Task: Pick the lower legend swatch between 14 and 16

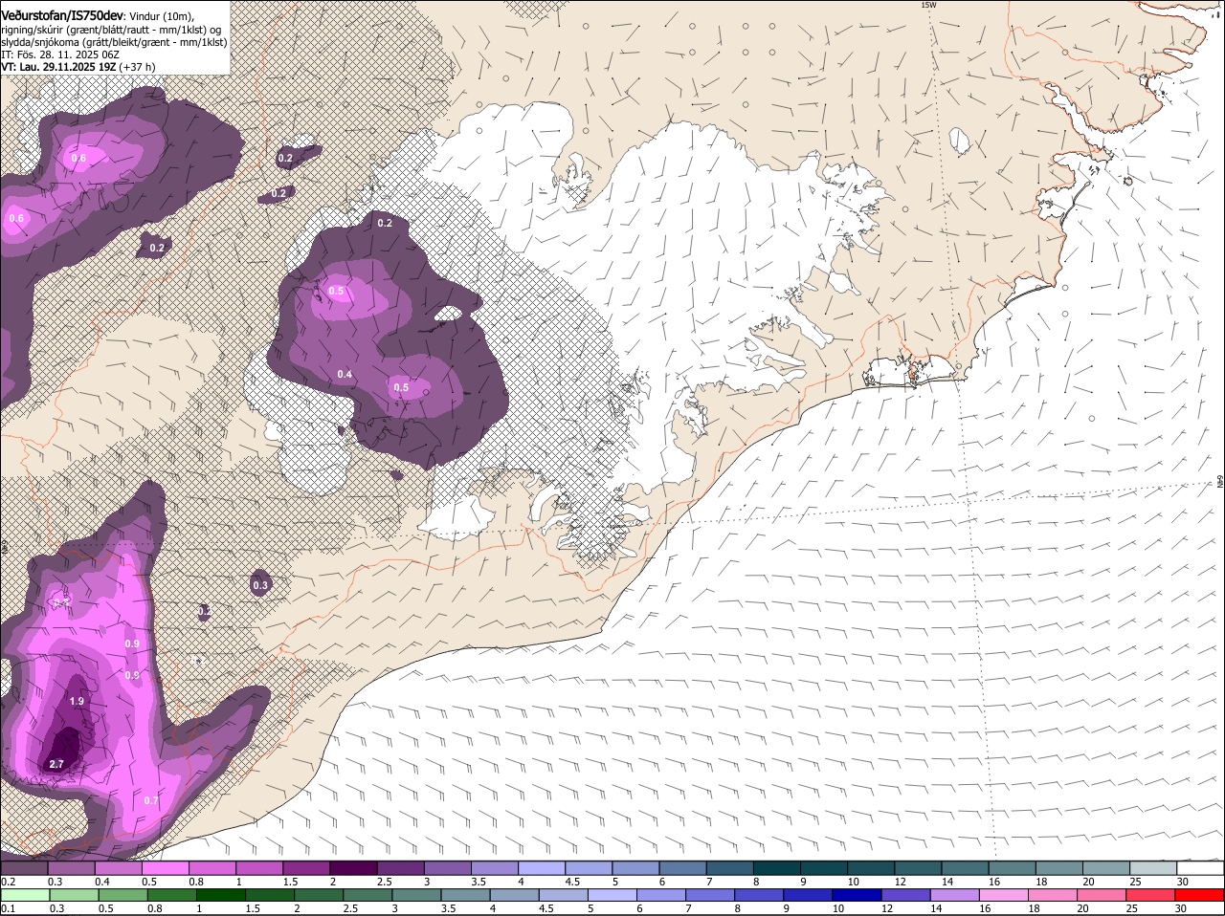Action: [954, 896]
